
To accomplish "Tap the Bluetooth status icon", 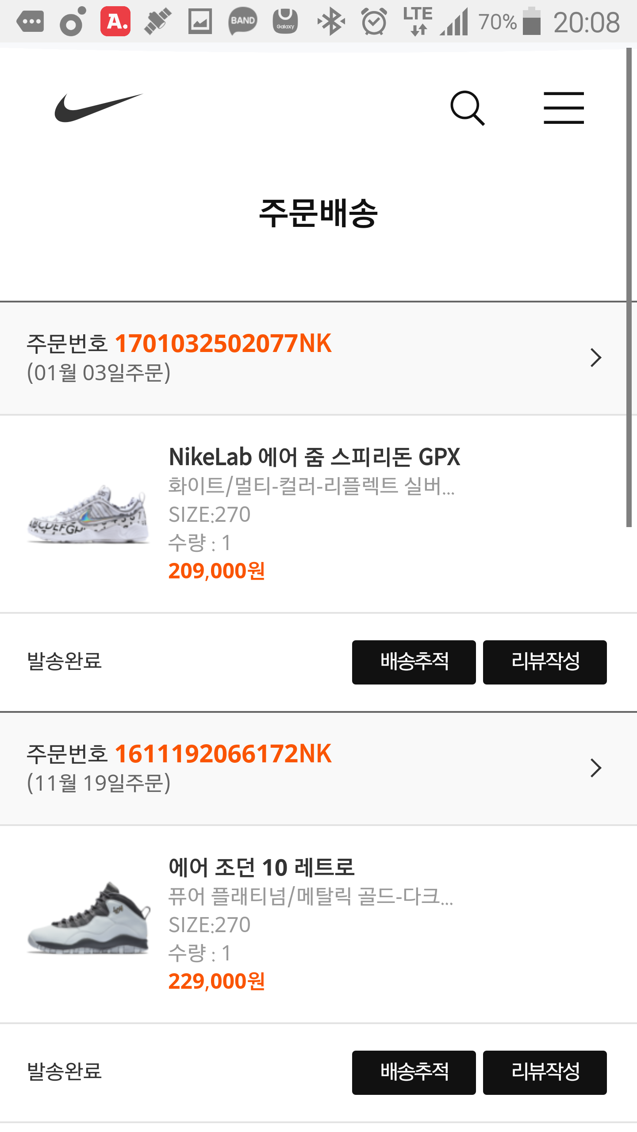I will pos(331,21).
